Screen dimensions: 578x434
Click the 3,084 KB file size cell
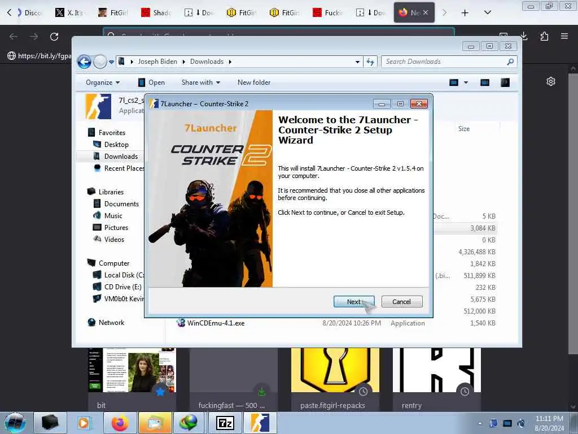483,228
